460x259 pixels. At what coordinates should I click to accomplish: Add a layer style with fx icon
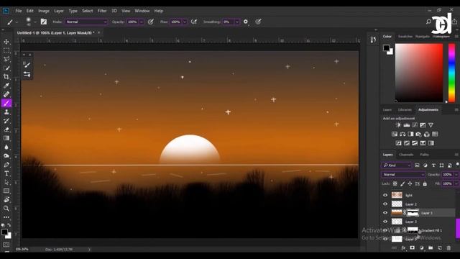tap(403, 248)
